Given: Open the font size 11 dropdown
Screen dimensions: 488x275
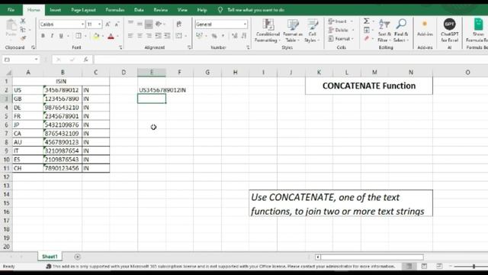Looking at the screenshot, I should pos(99,24).
